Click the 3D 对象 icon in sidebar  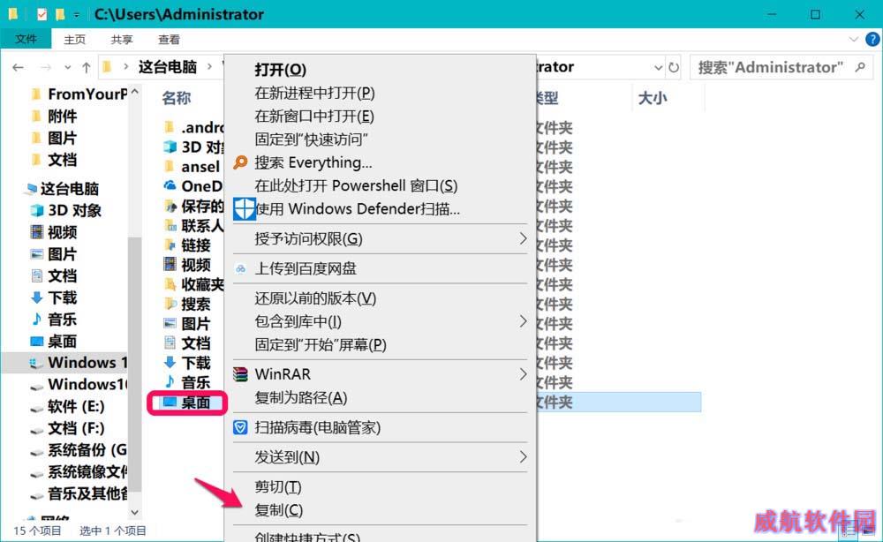(x=36, y=210)
